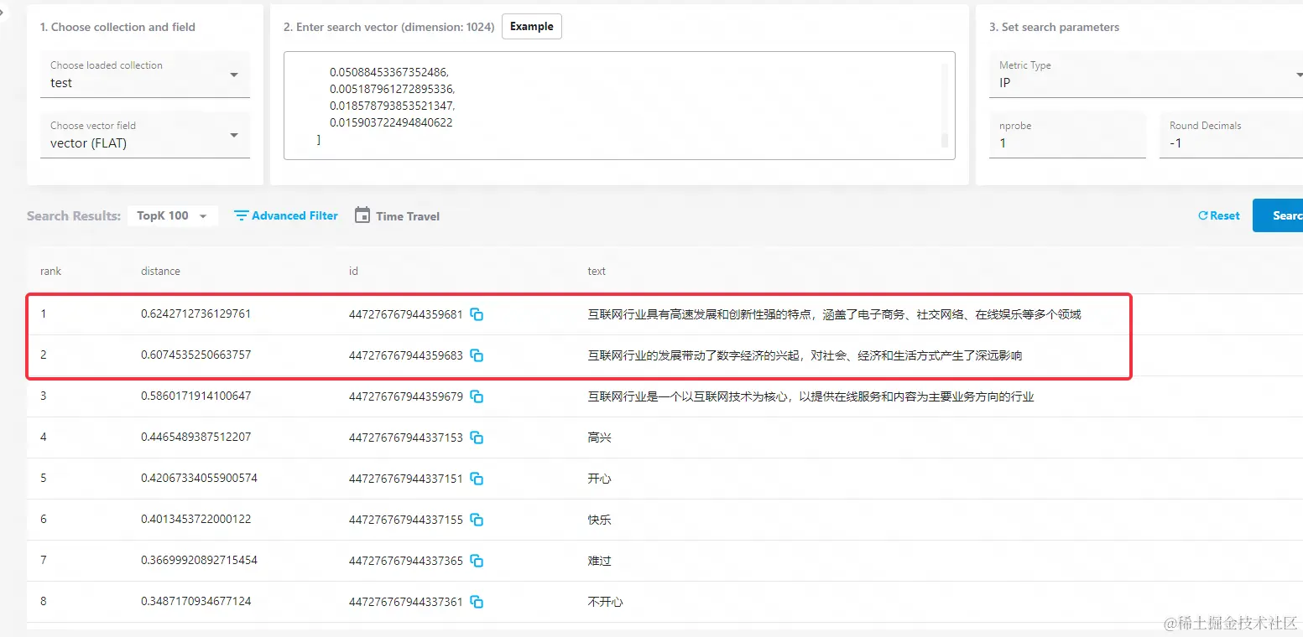This screenshot has height=637, width=1303.
Task: Select distance value 0.36699920892715454
Action: [x=199, y=560]
